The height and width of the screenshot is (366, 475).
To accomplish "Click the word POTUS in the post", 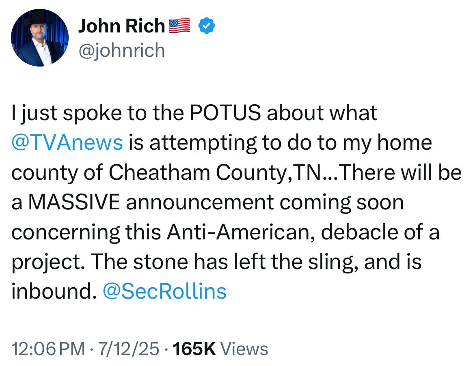I will pyautogui.click(x=225, y=113).
